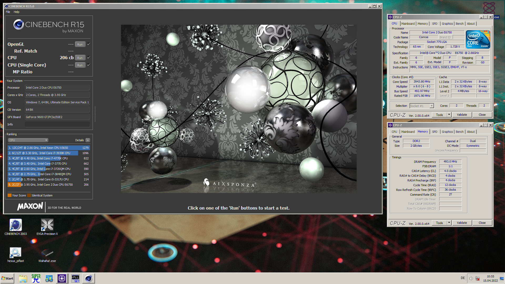Click Identical System brown legend swatch
Viewport: 505px width, 284px height.
coord(29,195)
